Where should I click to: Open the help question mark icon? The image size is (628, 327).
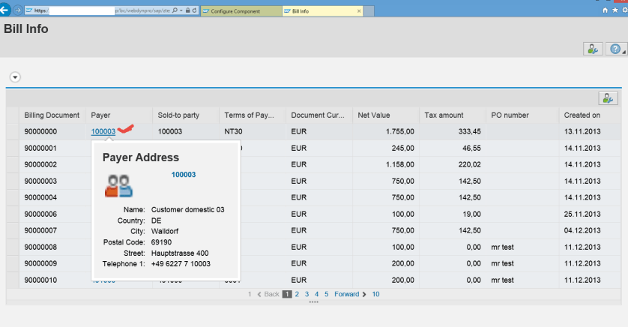(x=615, y=49)
